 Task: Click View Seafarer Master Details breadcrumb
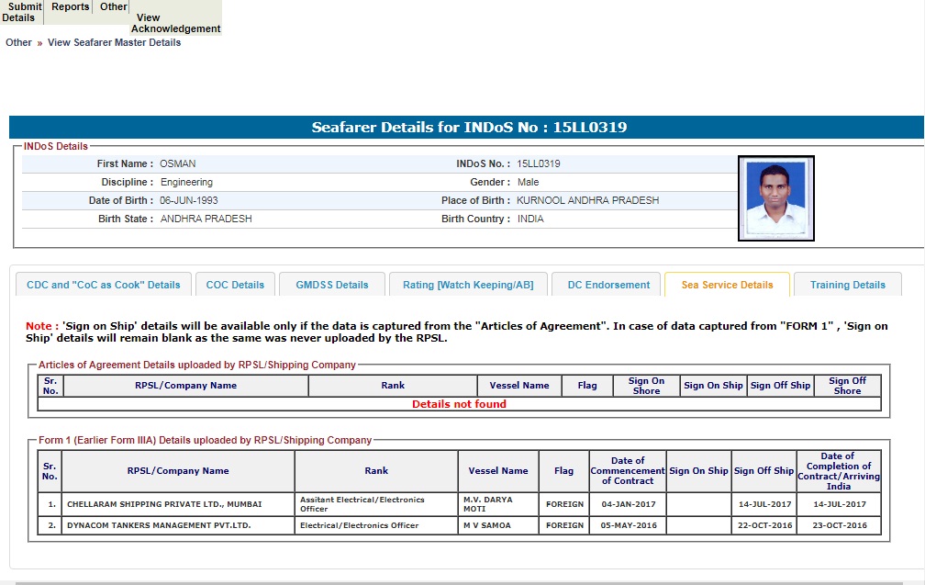pyautogui.click(x=114, y=42)
